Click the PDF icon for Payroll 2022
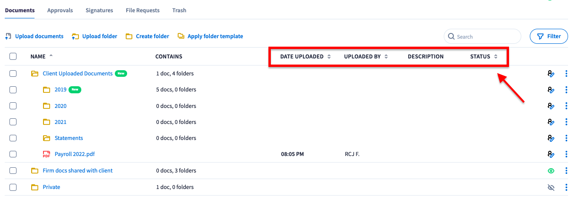The image size is (578, 205). click(x=46, y=154)
